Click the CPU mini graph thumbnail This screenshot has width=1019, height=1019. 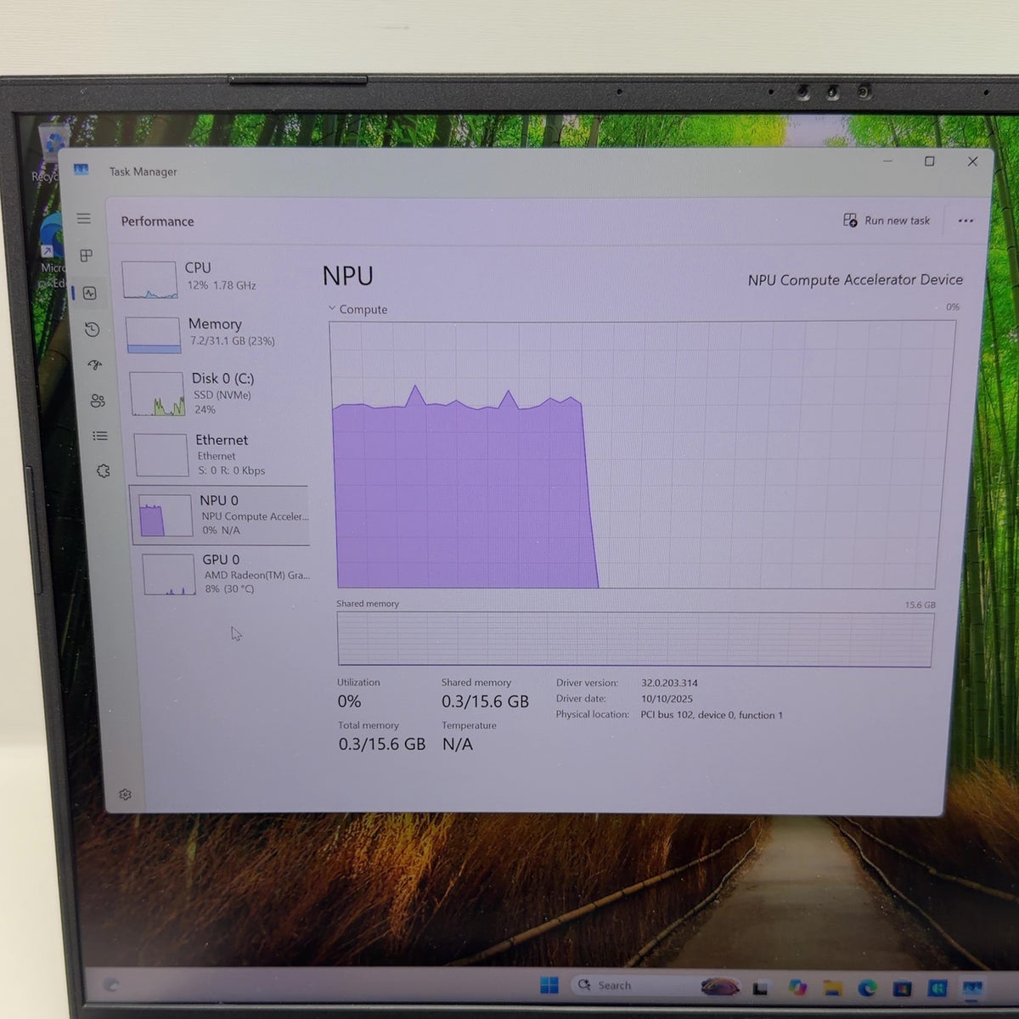click(149, 280)
